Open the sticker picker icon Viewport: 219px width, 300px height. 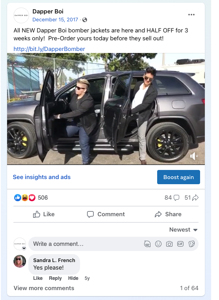click(x=191, y=244)
